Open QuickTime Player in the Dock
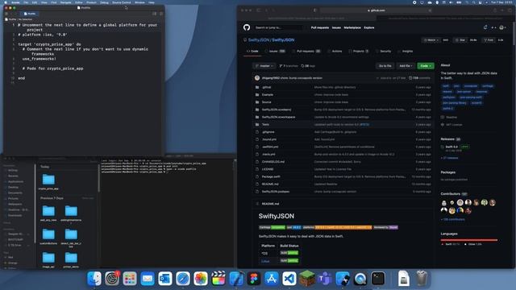516x290 pixels. click(x=360, y=279)
